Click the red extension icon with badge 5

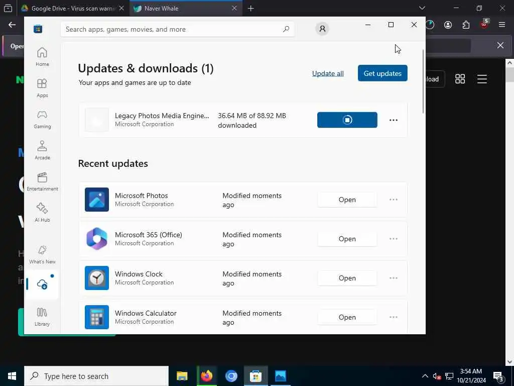pyautogui.click(x=484, y=24)
